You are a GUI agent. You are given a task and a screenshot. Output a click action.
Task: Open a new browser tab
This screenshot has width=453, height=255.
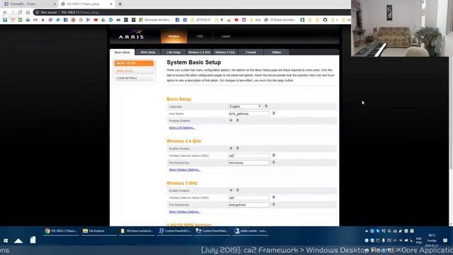point(120,4)
